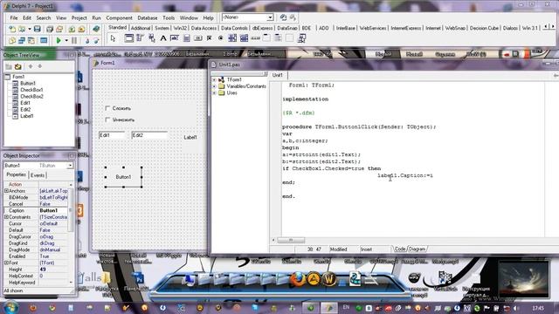Select the RadioButton component palette icon
Viewport: 559px width, 314px height.
point(221,38)
